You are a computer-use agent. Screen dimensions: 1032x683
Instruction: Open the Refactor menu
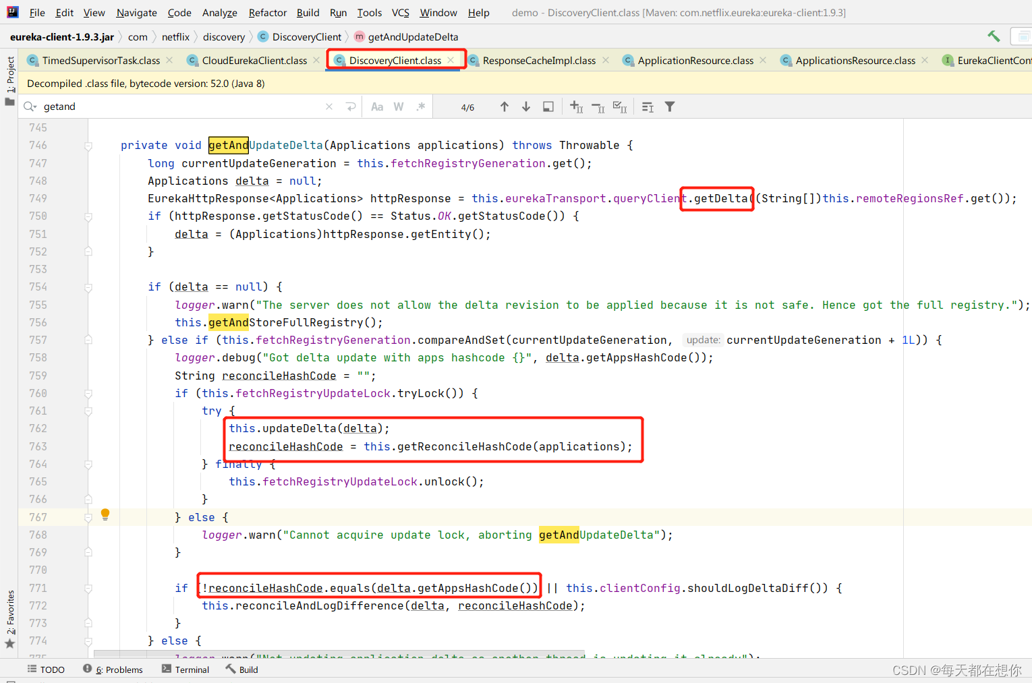click(x=267, y=13)
